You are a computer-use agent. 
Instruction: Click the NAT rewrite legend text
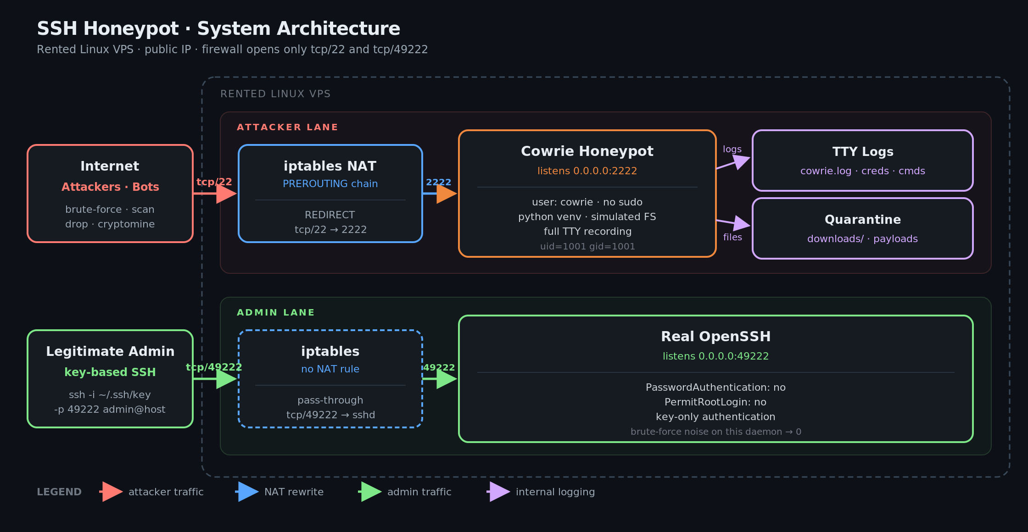click(294, 492)
